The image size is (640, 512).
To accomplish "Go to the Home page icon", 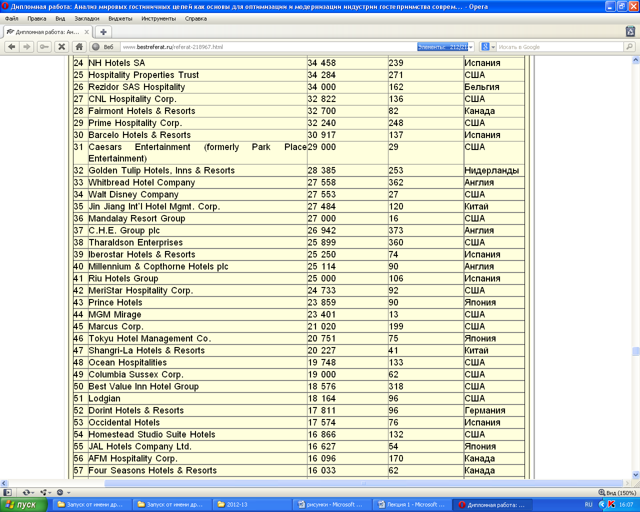I will [79, 46].
